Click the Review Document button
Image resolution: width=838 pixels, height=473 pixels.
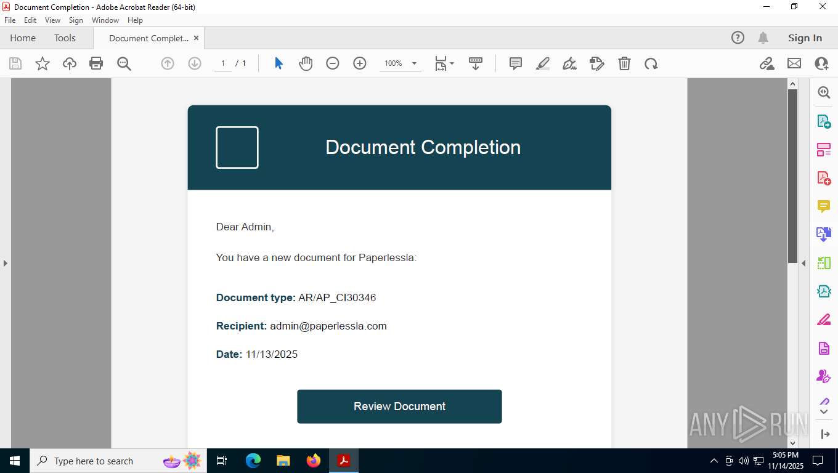399,406
